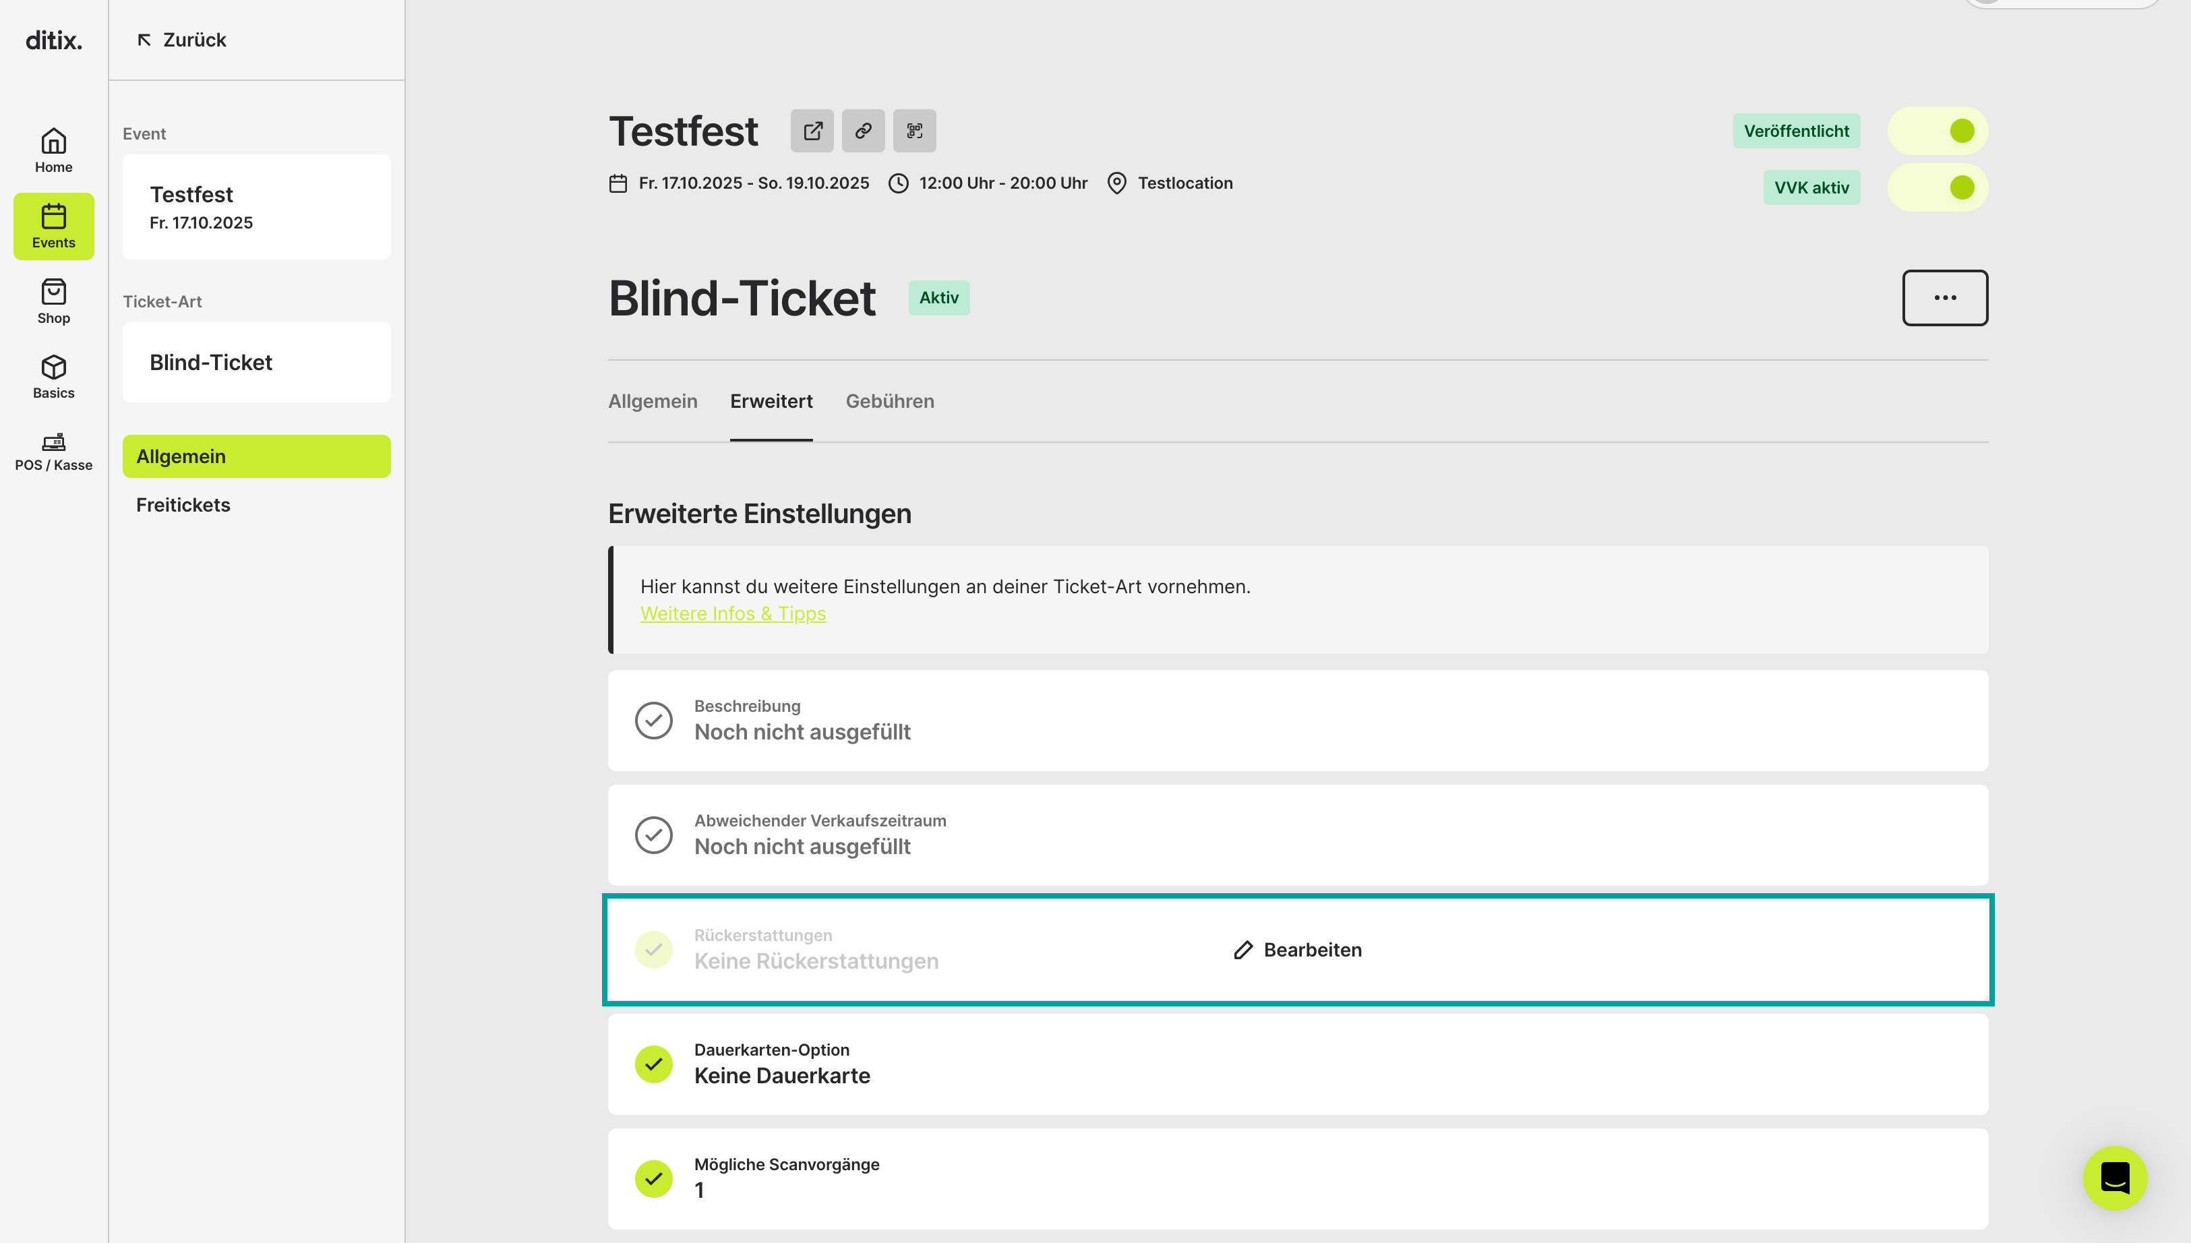Expand the Dauerkarten-Option row
The height and width of the screenshot is (1243, 2191).
point(1297,1064)
